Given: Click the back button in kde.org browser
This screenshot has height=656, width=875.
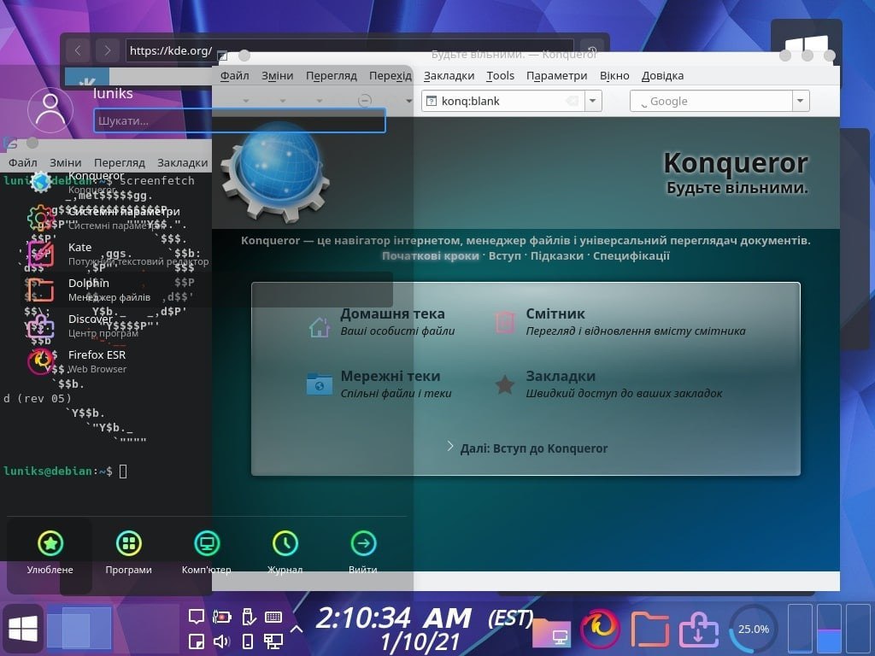Looking at the screenshot, I should click(78, 50).
